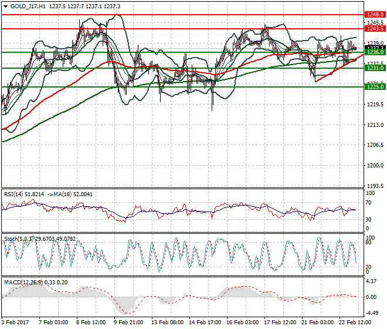This screenshot has width=387, height=329.
Task: Click the Stoch(5,3,3) indicator label
Action: coord(19,239)
